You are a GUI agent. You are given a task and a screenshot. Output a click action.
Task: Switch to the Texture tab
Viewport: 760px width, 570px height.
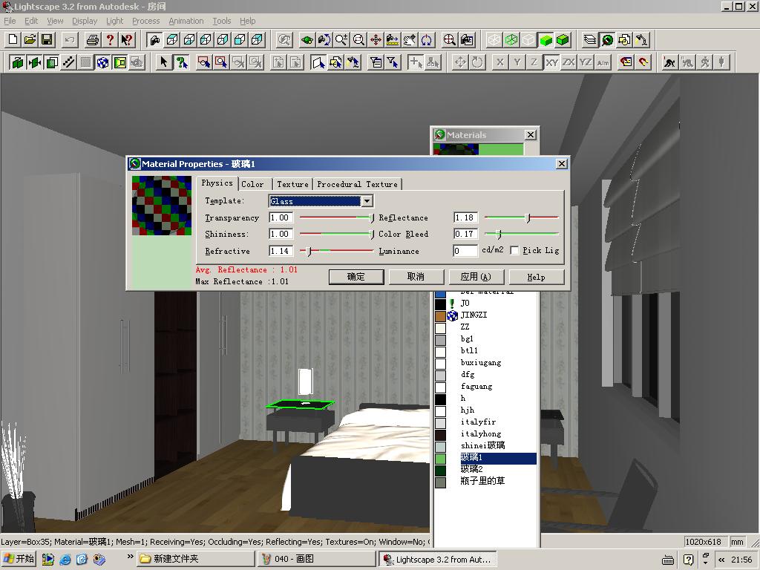point(292,184)
